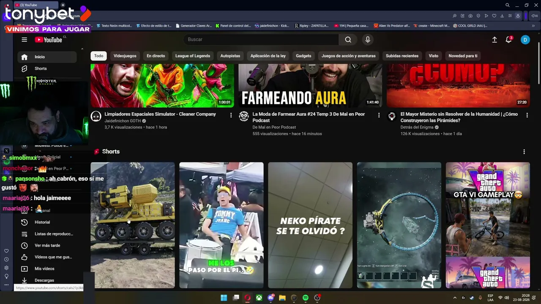Open Discord from the taskbar
Viewport: 541px width, 304px height.
(271, 298)
